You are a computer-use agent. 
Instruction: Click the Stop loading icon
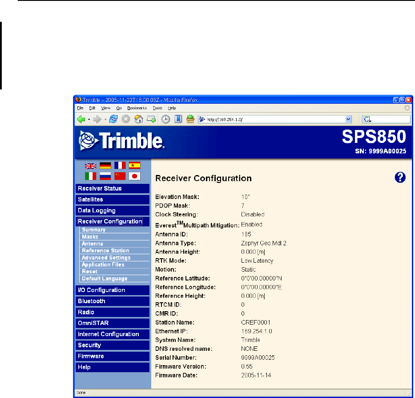(126, 119)
